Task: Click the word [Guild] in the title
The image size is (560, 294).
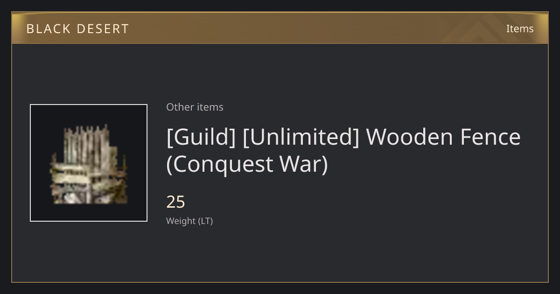Action: tap(201, 137)
